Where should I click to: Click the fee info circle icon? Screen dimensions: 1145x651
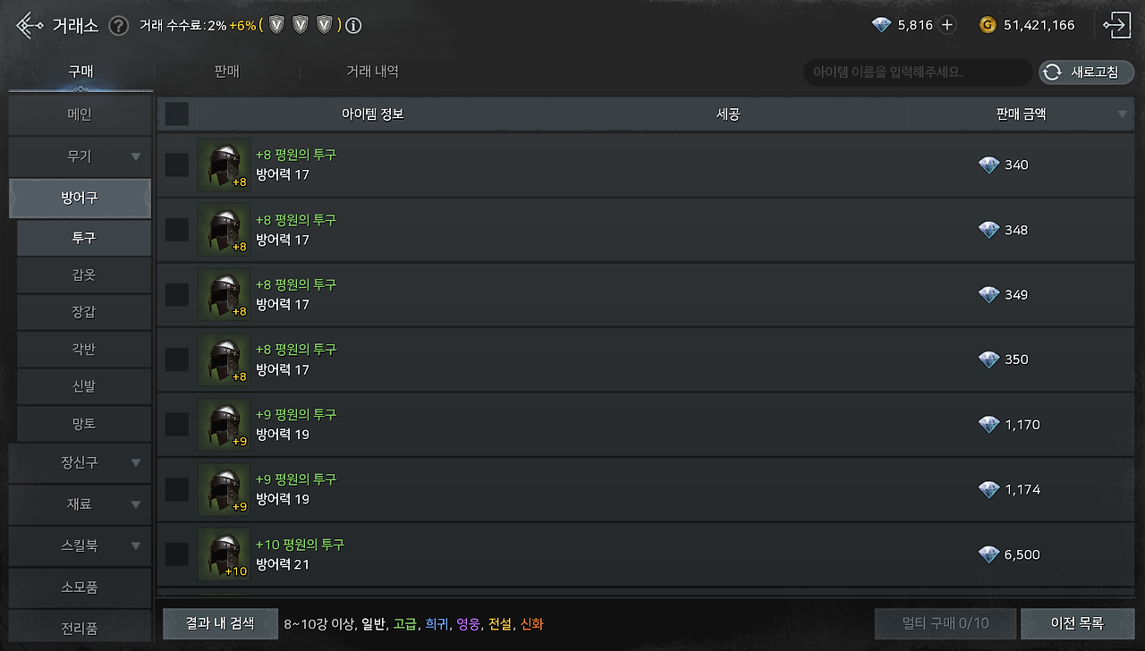pos(353,26)
